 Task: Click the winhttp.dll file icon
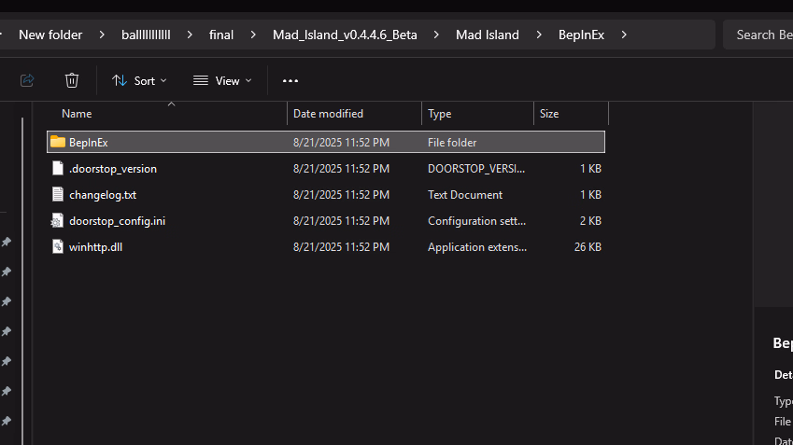pos(58,247)
